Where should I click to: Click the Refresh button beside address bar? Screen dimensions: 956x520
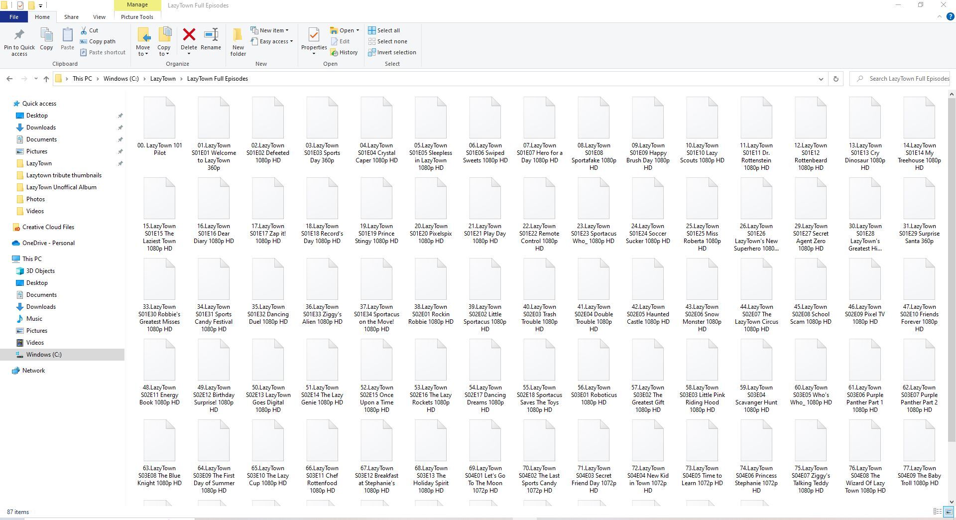click(836, 79)
